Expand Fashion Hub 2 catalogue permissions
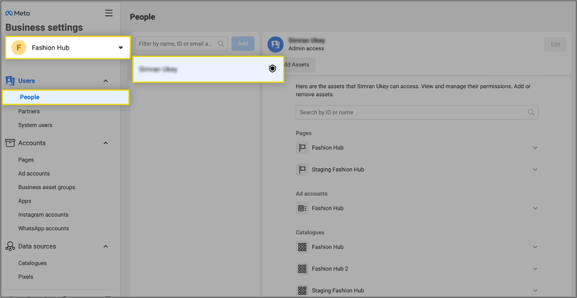 (535, 269)
